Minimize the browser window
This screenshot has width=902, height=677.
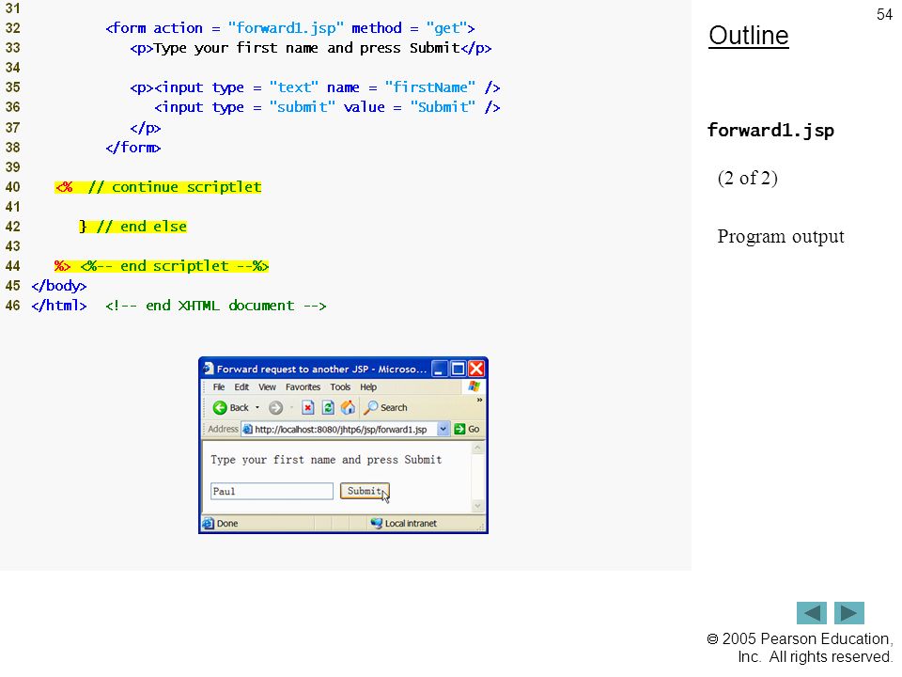pyautogui.click(x=440, y=369)
